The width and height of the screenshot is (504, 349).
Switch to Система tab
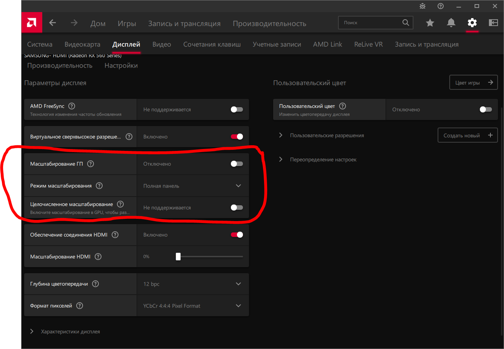click(x=40, y=45)
